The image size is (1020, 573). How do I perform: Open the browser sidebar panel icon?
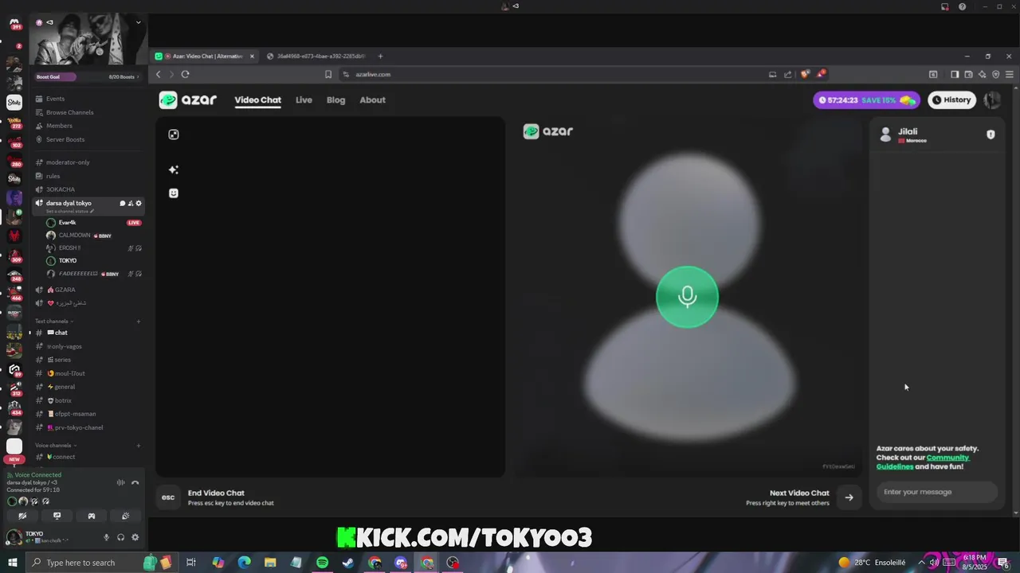(955, 74)
